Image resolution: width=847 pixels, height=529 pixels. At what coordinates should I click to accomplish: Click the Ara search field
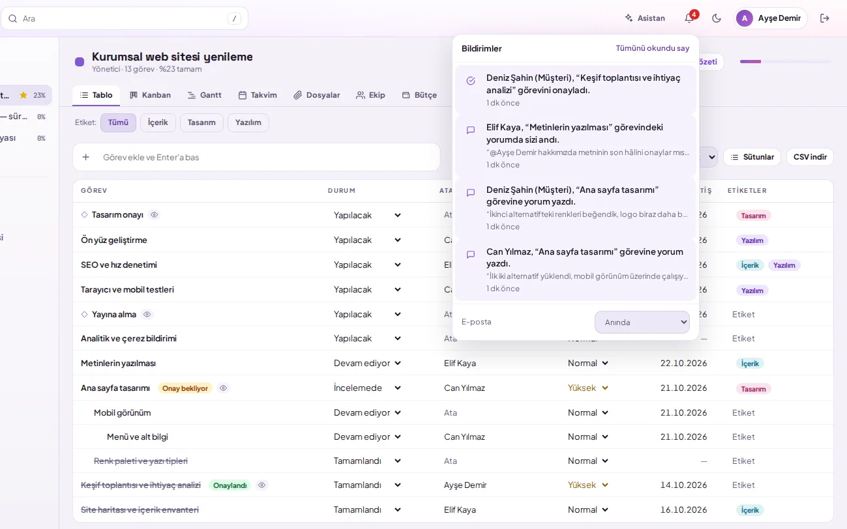click(125, 18)
